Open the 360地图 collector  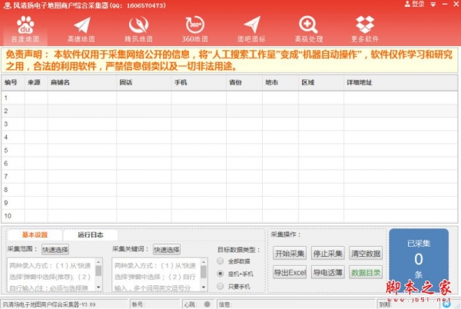click(x=194, y=29)
